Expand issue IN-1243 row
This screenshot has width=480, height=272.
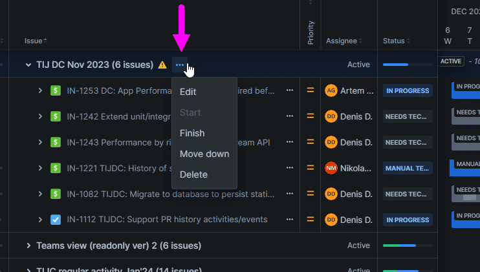click(x=40, y=142)
